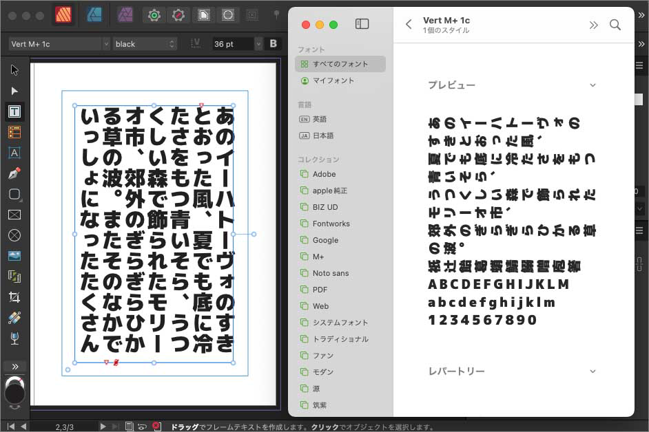This screenshot has height=432, width=649.
Task: Activate the Artistic Text tool
Action: tap(15, 152)
